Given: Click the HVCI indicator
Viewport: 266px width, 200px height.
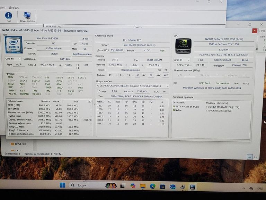Looking at the screenshot, I should tap(246, 83).
